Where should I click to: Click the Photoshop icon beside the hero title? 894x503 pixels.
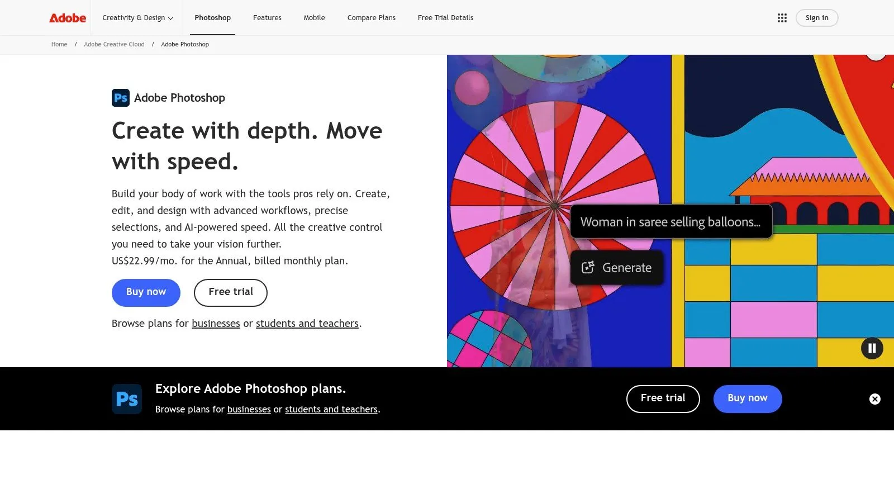pos(121,98)
